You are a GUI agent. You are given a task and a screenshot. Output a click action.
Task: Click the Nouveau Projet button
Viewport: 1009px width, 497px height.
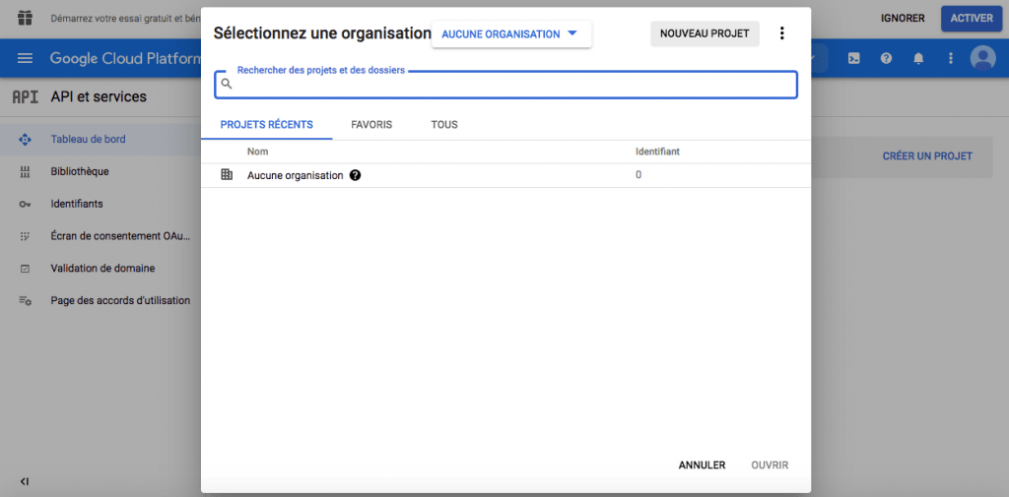[704, 33]
